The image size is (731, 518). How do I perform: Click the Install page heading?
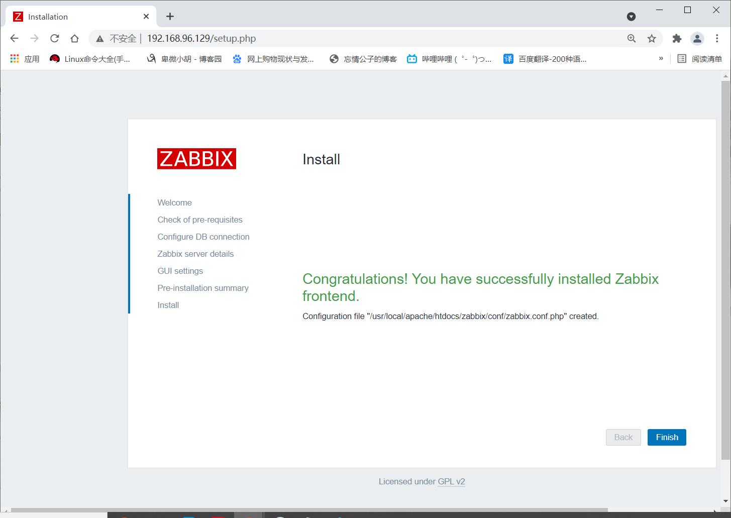[x=321, y=159]
